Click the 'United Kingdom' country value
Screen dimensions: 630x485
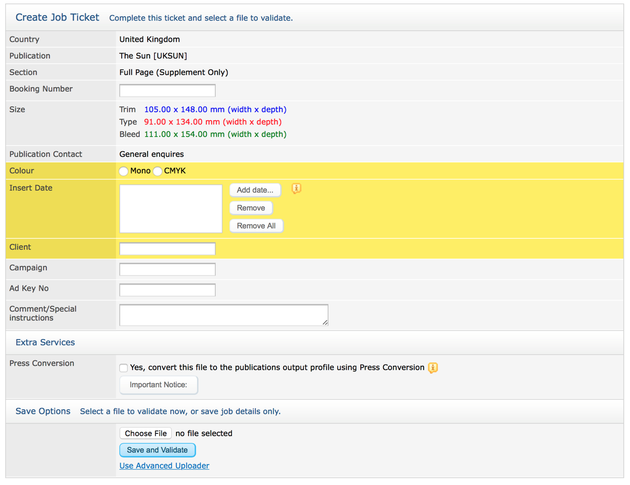[x=150, y=39]
